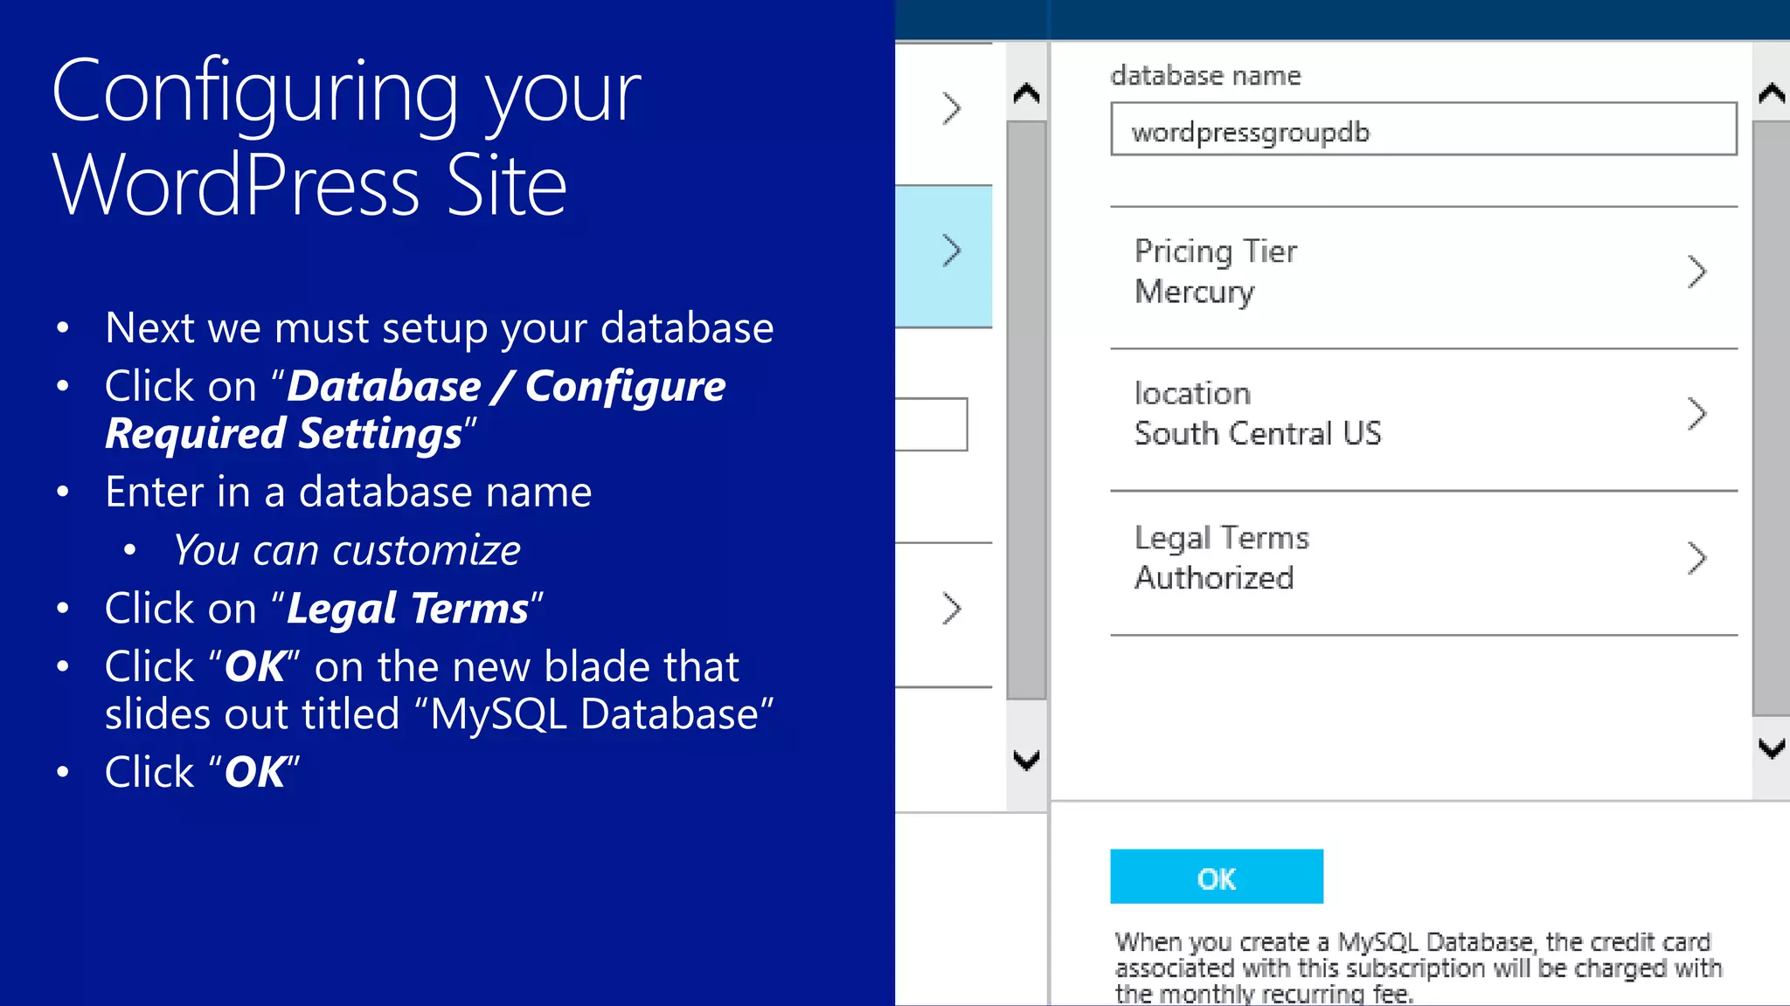This screenshot has width=1790, height=1006.
Task: Click the right blade scrollbar thumb
Action: 1772,419
